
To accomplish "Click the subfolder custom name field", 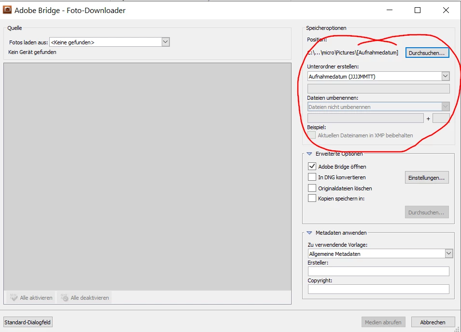I will pos(378,89).
